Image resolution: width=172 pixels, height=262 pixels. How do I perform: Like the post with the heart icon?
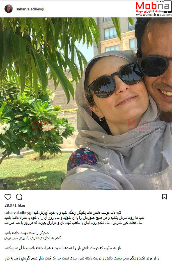click(x=8, y=197)
